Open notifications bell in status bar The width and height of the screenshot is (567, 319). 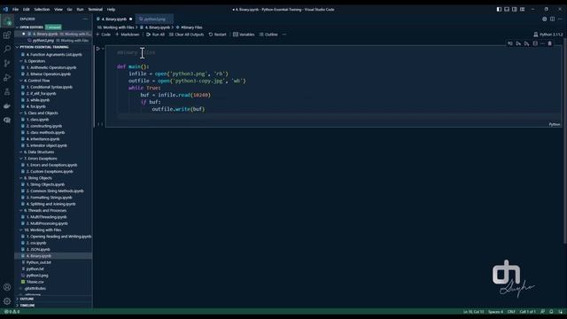coord(551,311)
